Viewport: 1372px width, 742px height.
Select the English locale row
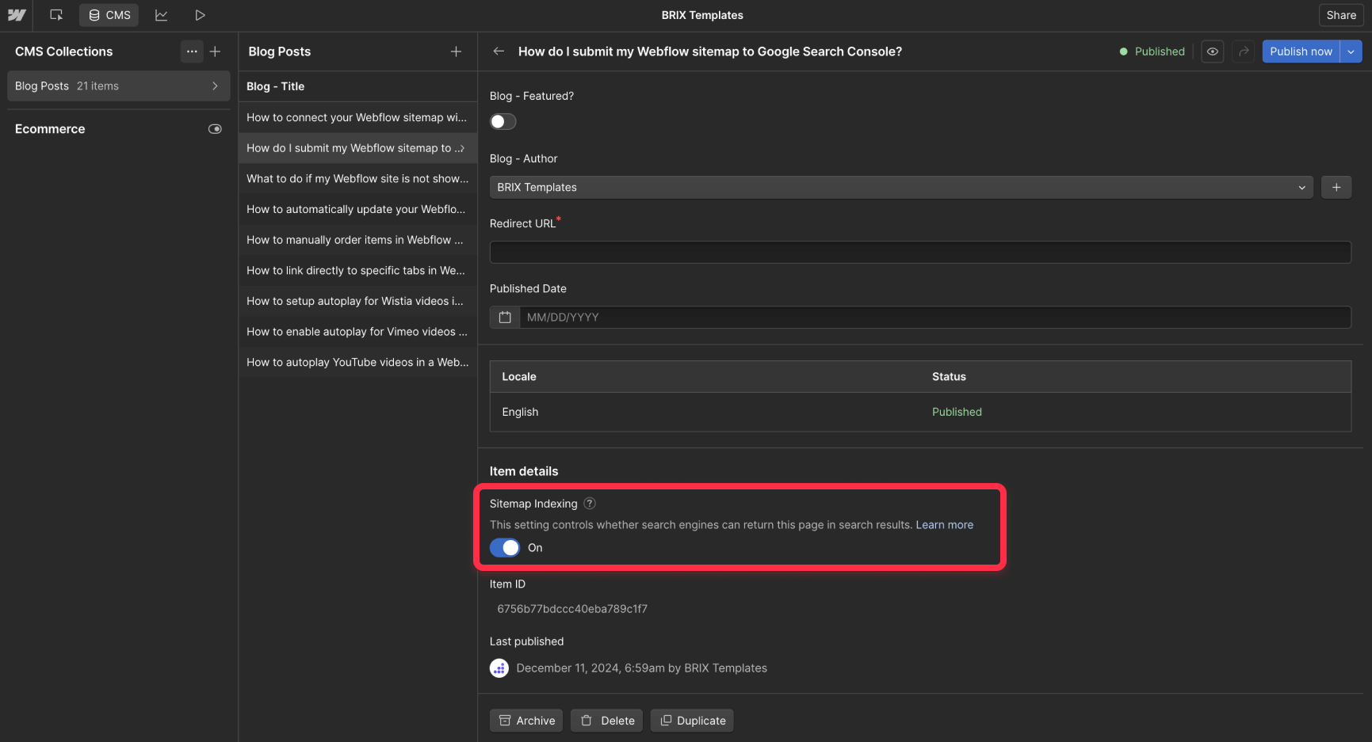click(x=920, y=412)
